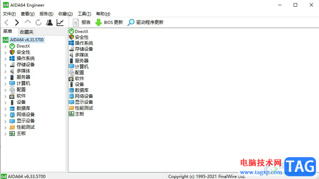Expand the 服务器 tree node
Image resolution: width=319 pixels, height=179 pixels.
pyautogui.click(x=6, y=78)
